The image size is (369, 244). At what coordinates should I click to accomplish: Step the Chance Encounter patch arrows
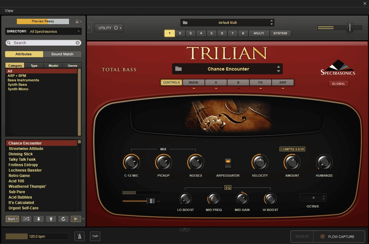279,69
